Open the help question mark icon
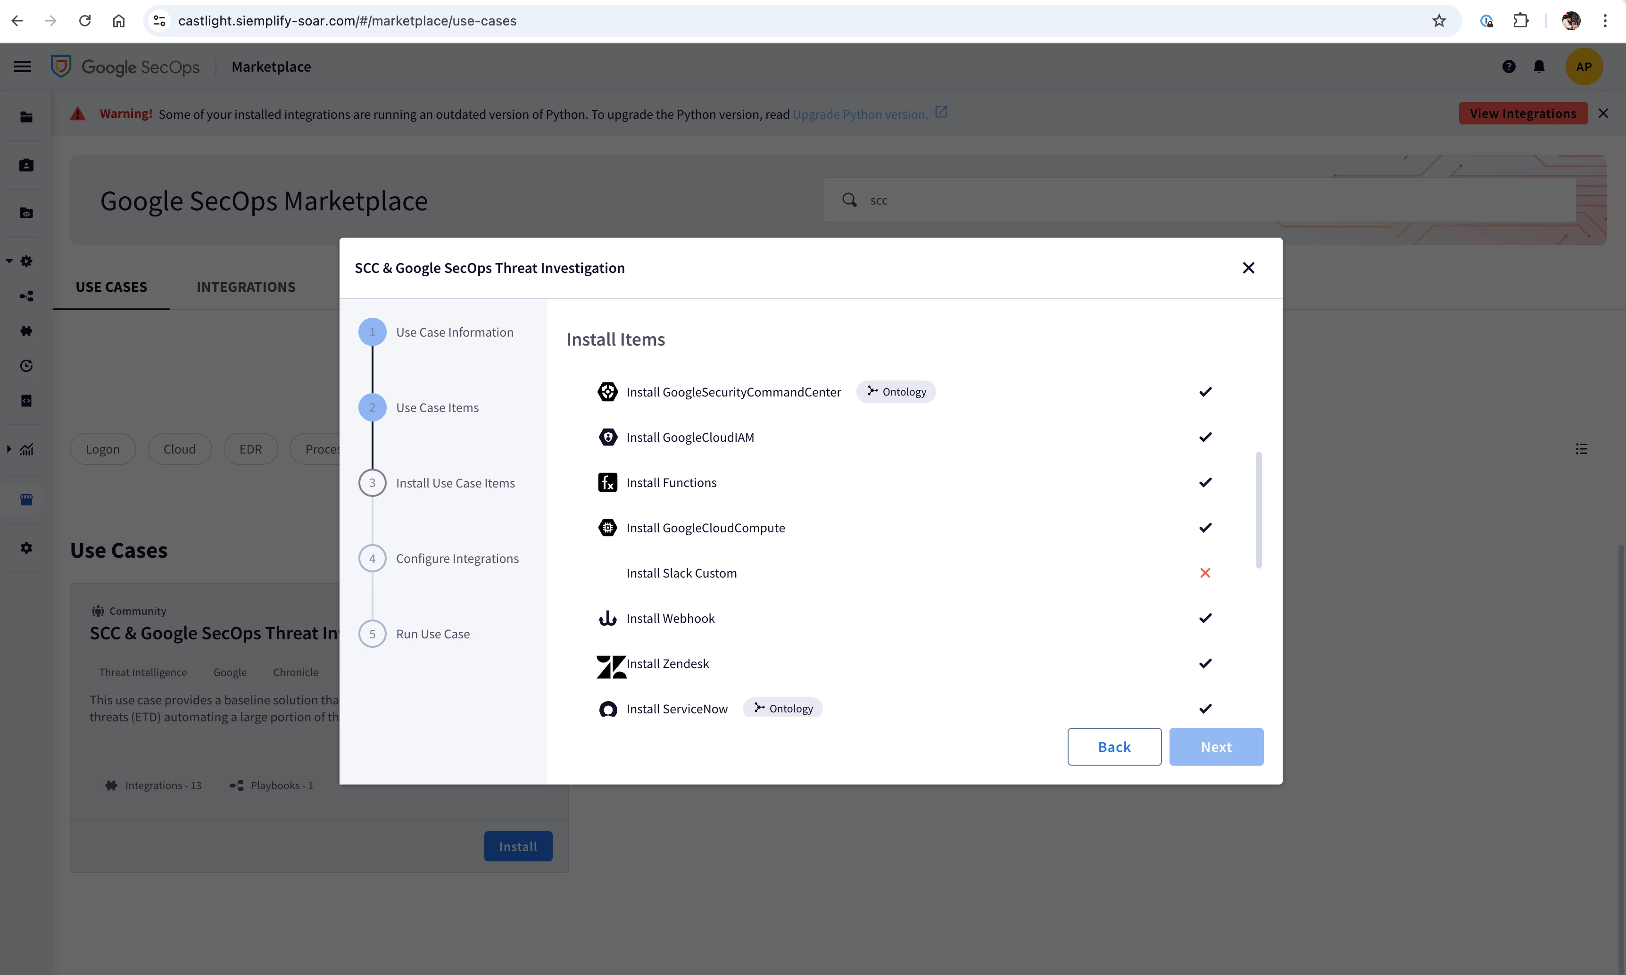 pyautogui.click(x=1509, y=66)
